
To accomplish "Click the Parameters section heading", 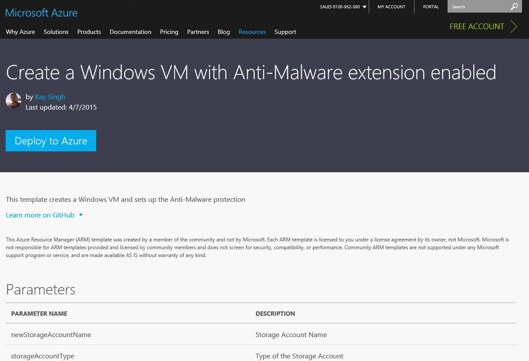I will click(40, 290).
